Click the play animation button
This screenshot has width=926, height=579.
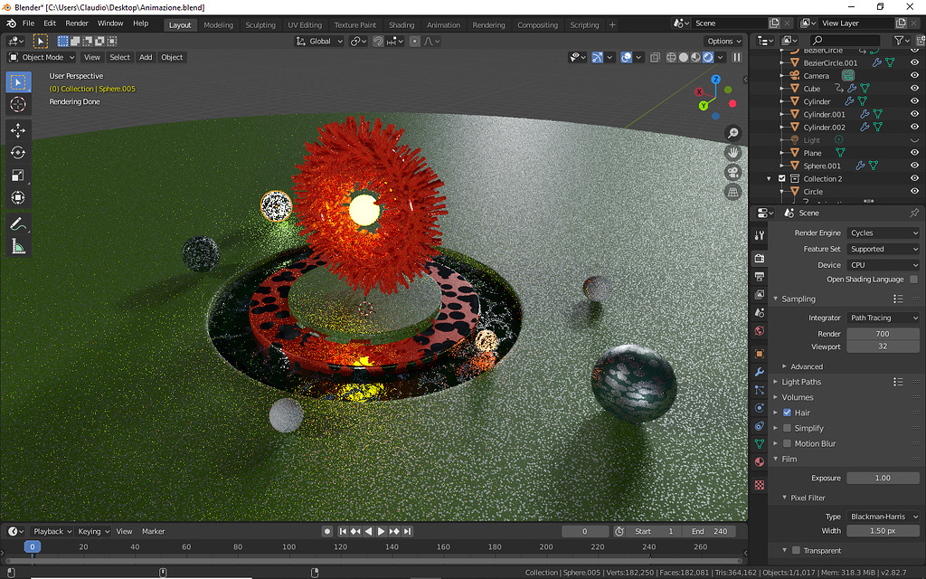click(381, 531)
